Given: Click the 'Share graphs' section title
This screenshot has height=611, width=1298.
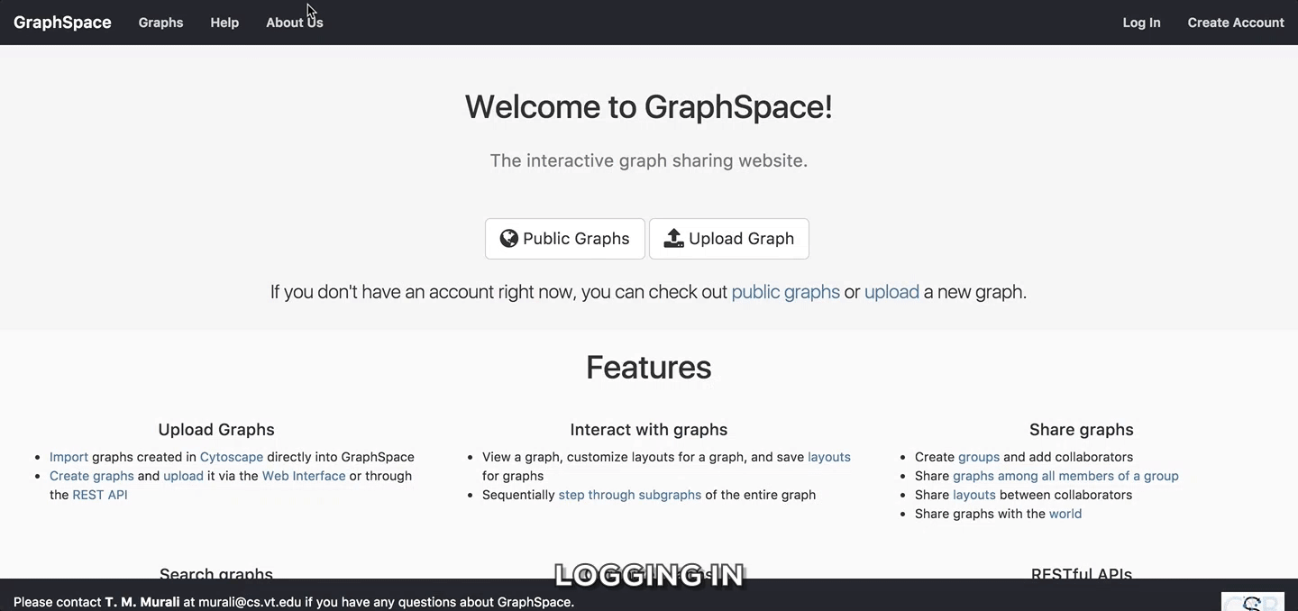Looking at the screenshot, I should [x=1082, y=430].
